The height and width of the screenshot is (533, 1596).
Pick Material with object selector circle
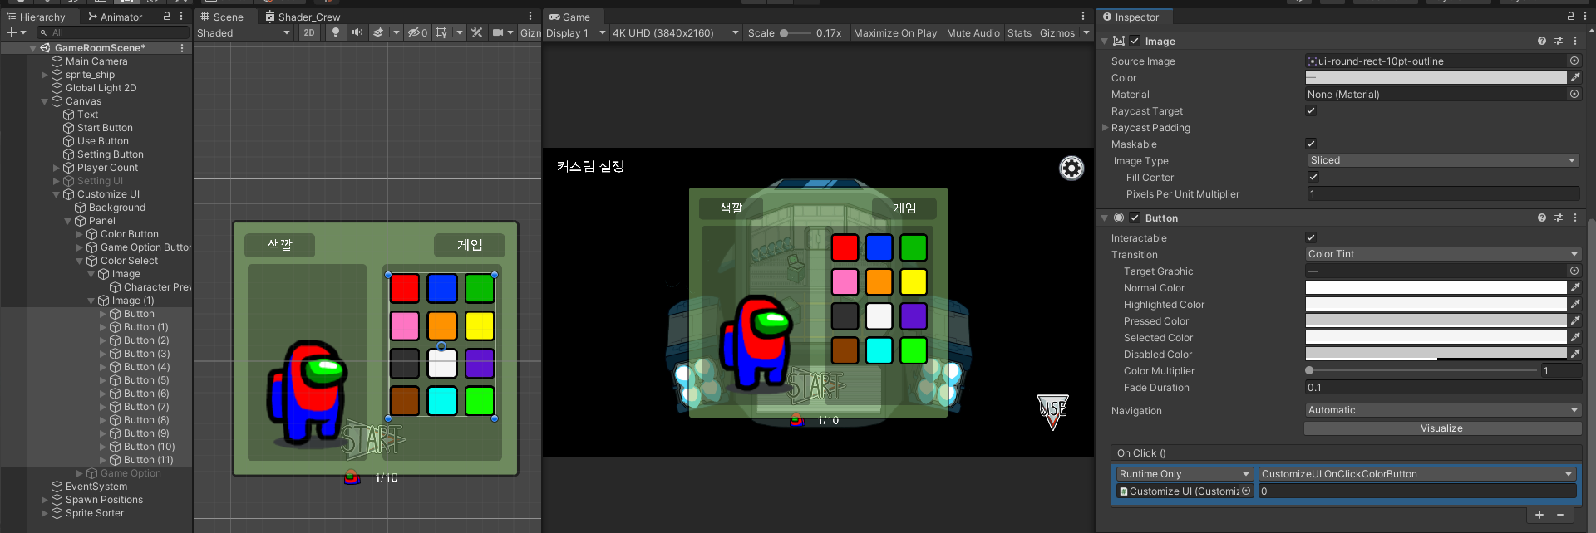click(1574, 94)
